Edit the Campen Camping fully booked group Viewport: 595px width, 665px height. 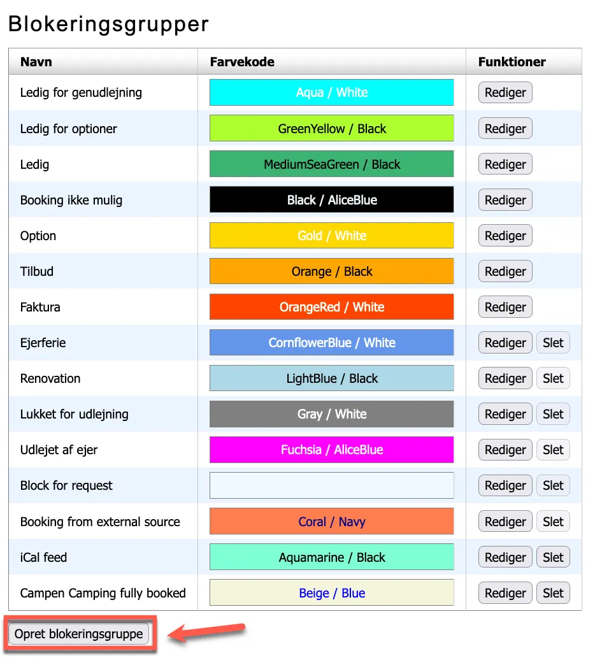pyautogui.click(x=505, y=593)
